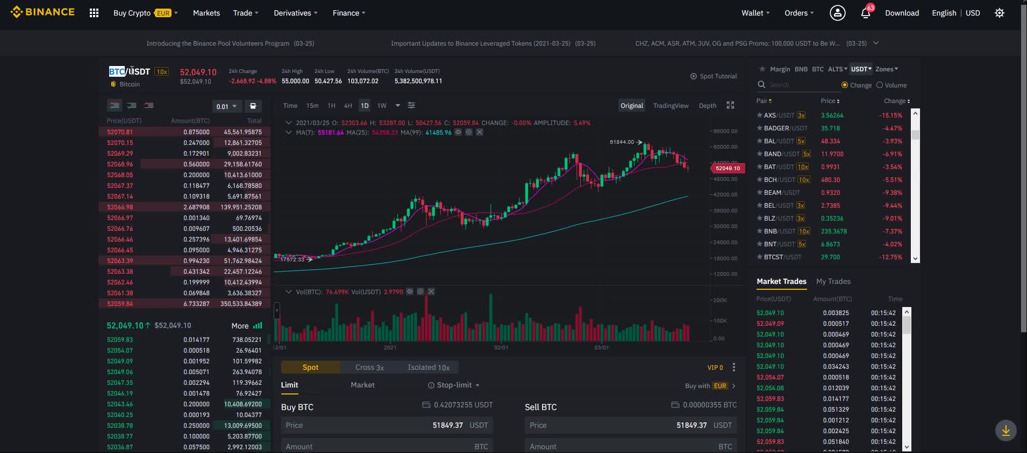
Task: Open wallet icon next to Buy BTC balance
Action: (426, 405)
